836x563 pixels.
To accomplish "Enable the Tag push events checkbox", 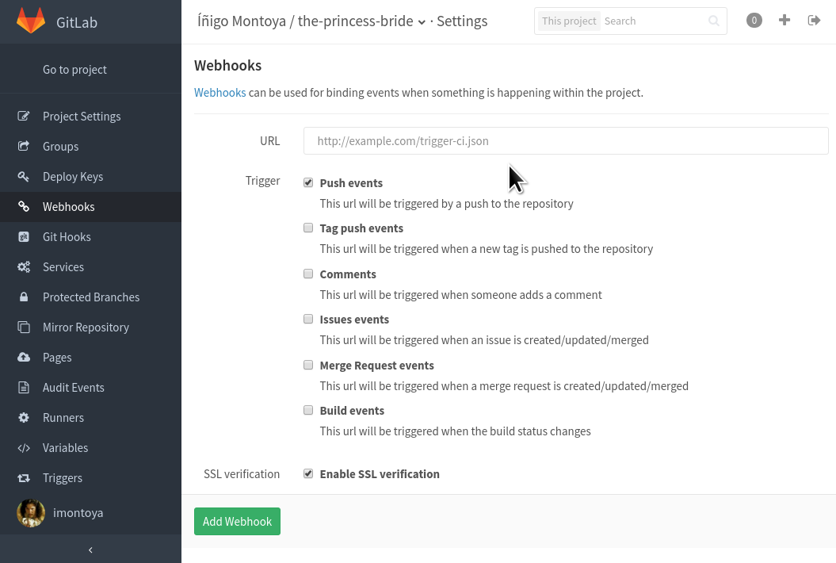I will tap(308, 228).
